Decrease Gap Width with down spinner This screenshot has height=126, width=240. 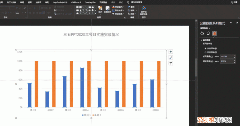[x=235, y=63]
